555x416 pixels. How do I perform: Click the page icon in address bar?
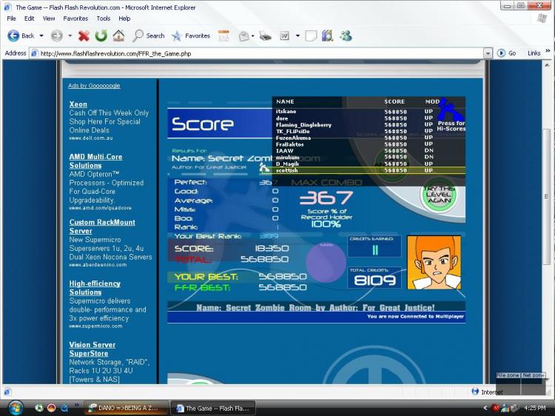click(34, 53)
